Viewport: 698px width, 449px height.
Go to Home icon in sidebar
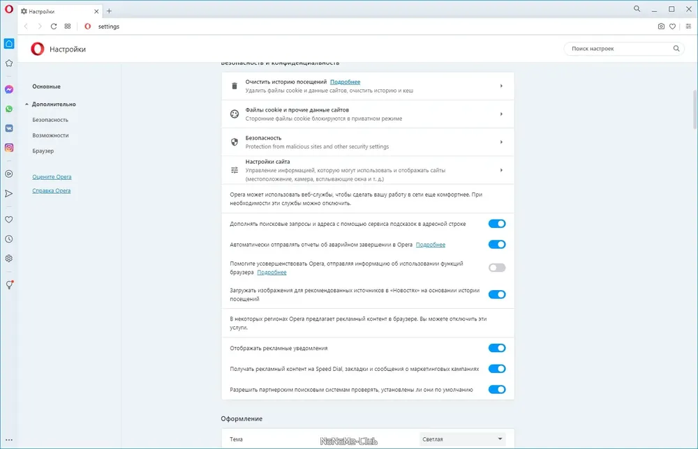pyautogui.click(x=9, y=43)
